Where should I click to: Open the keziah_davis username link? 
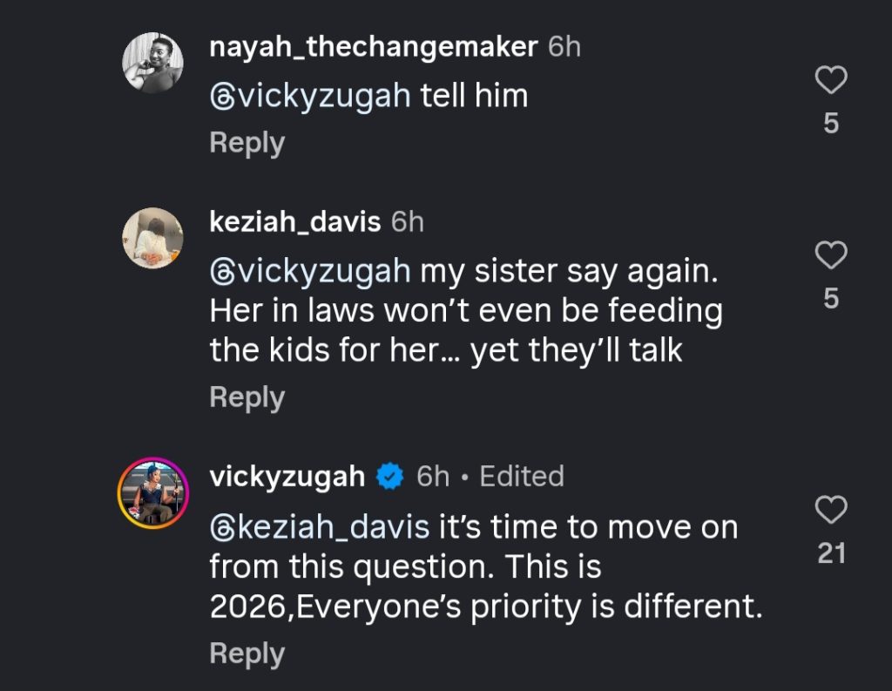295,222
